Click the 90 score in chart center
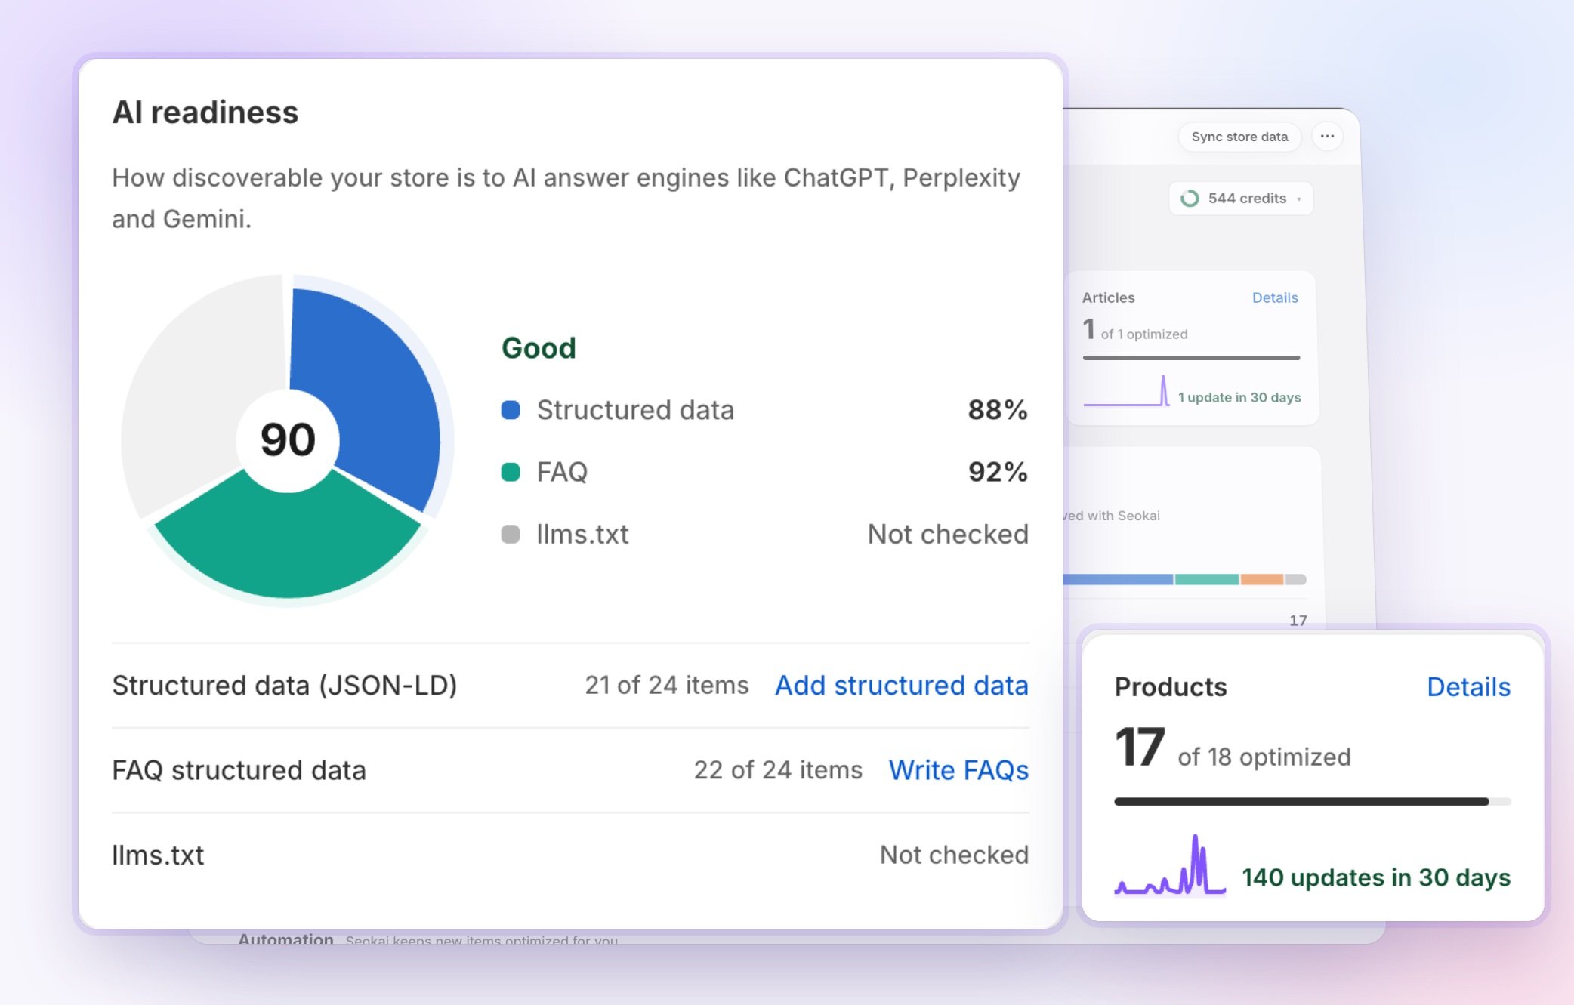The height and width of the screenshot is (1005, 1574). [x=288, y=439]
